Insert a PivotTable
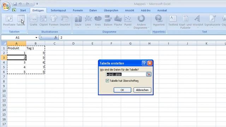226x127 pixels. click(x=9, y=22)
